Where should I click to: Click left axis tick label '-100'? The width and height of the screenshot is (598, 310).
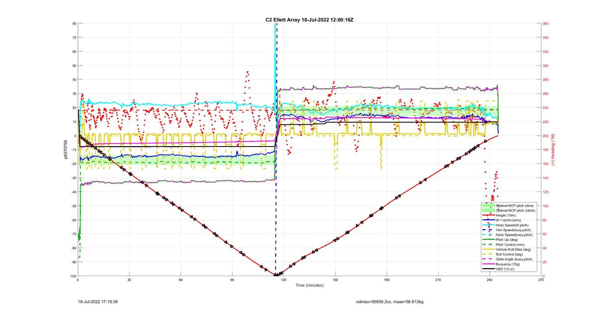pyautogui.click(x=72, y=276)
